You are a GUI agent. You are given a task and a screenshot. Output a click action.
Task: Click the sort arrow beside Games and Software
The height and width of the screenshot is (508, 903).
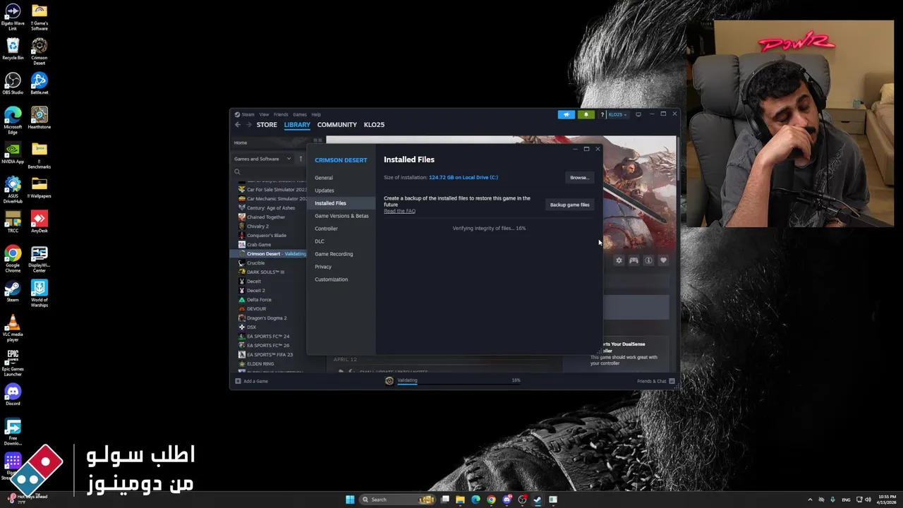(x=301, y=159)
